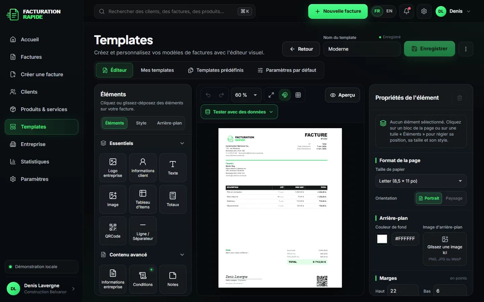Add the Informations entreprise block

(113, 279)
